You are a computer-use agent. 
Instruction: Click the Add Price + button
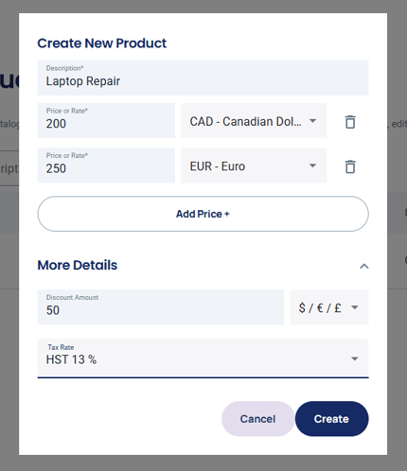(x=203, y=214)
